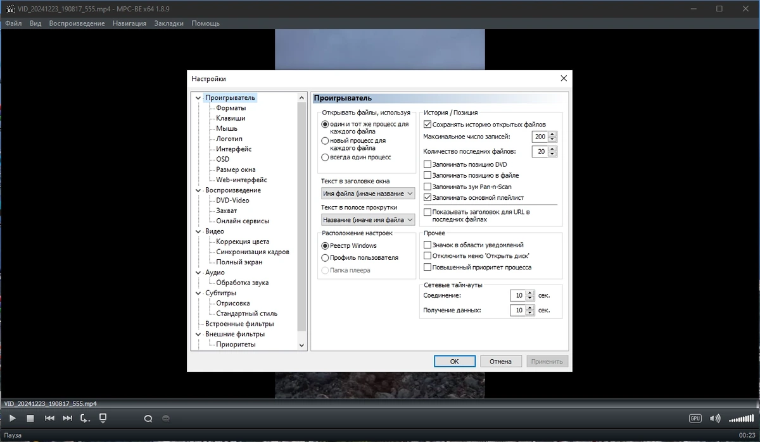Image resolution: width=760 pixels, height=442 pixels.
Task: Click the GPU indicator icon
Action: point(696,419)
